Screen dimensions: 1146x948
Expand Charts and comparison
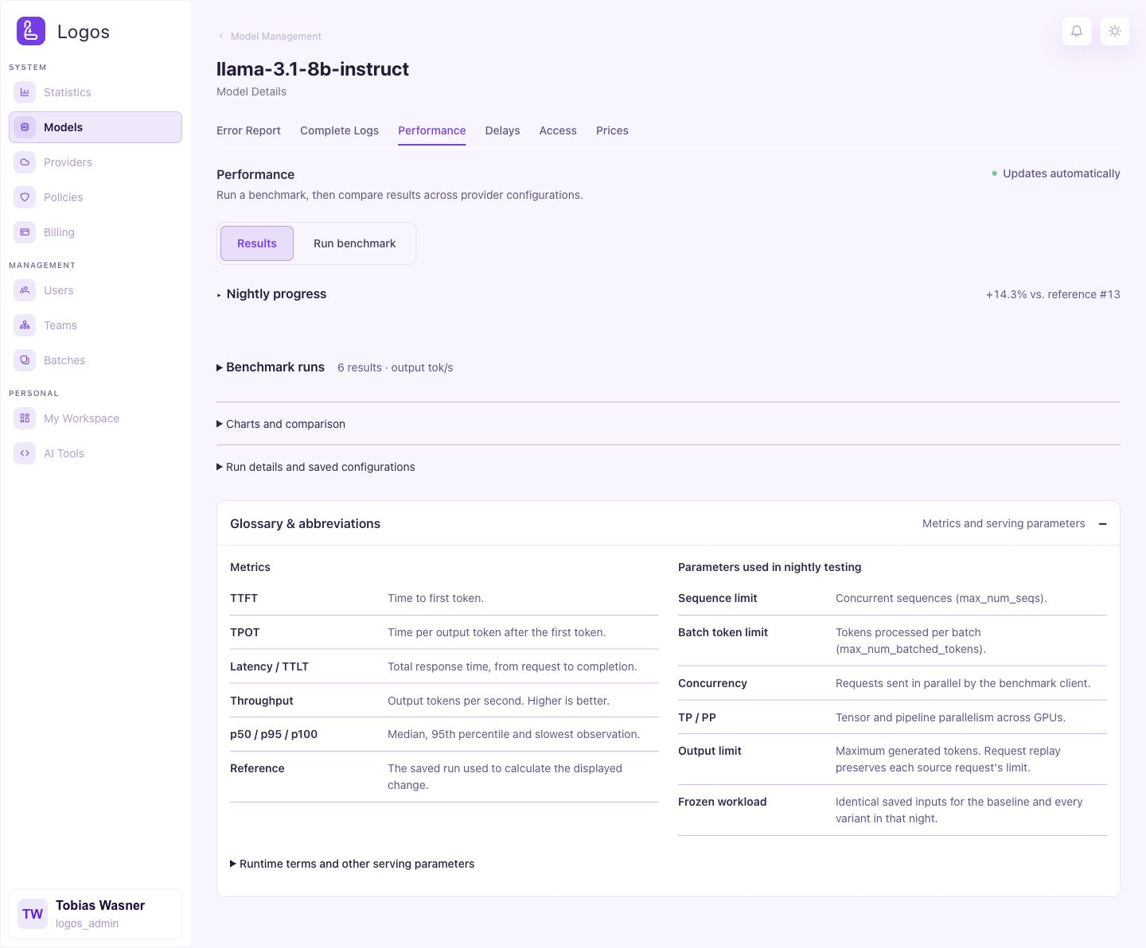[281, 424]
